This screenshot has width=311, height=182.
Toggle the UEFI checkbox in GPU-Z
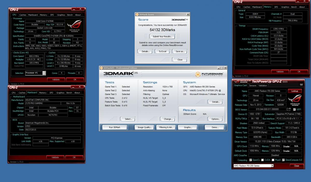[294, 109]
